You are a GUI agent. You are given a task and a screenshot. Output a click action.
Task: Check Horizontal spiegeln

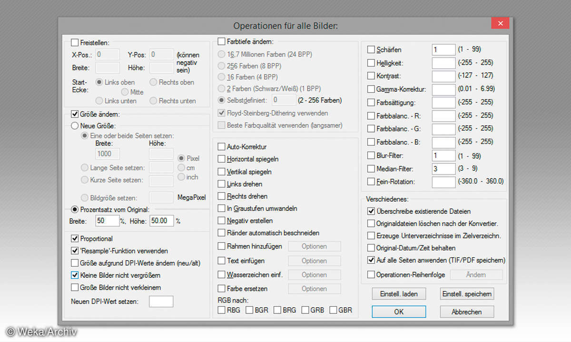221,159
